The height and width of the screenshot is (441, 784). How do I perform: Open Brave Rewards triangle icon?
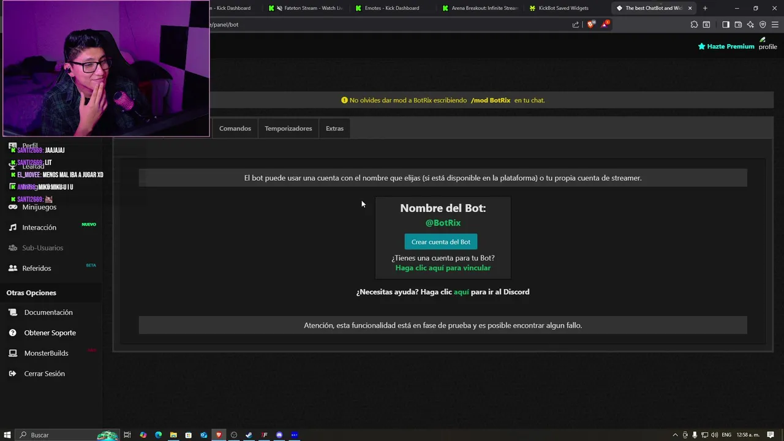pyautogui.click(x=605, y=24)
